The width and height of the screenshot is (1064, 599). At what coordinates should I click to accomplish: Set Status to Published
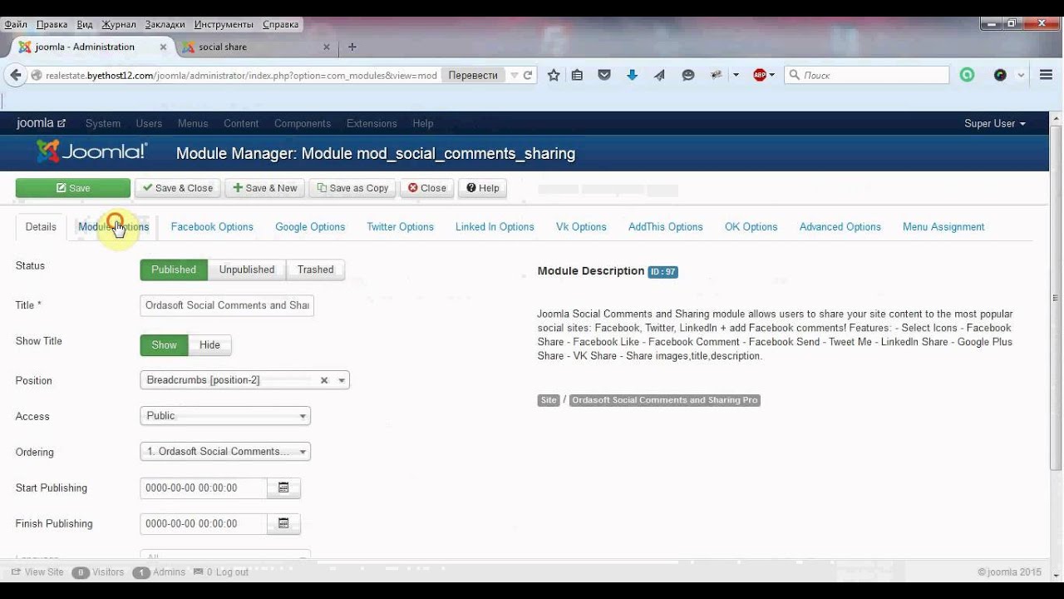pyautogui.click(x=174, y=270)
